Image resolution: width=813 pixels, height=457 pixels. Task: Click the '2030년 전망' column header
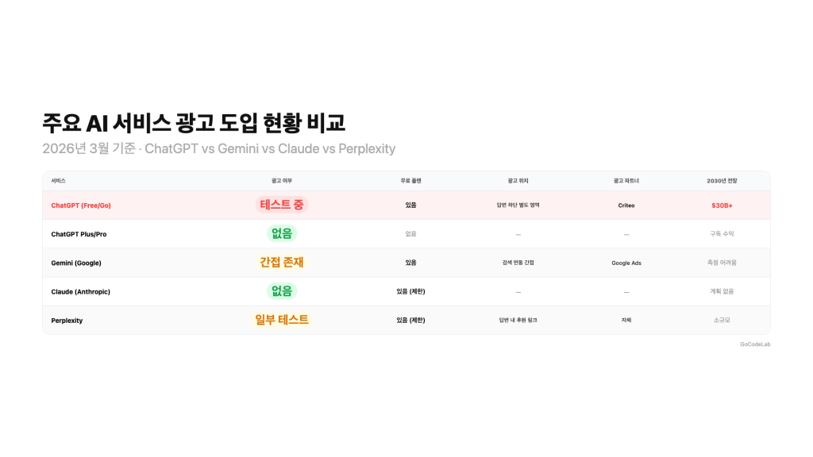coord(722,181)
